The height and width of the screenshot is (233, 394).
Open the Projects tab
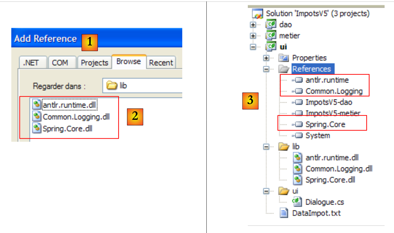94,63
